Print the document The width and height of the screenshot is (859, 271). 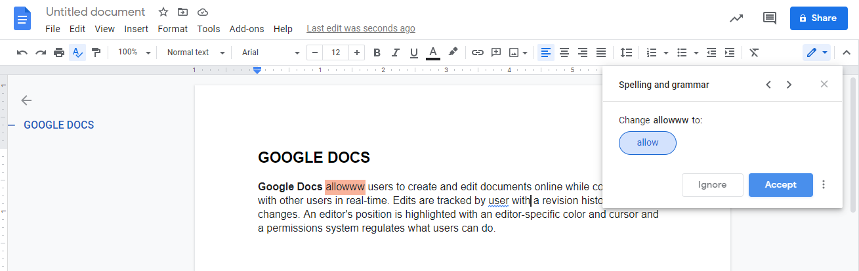point(59,52)
